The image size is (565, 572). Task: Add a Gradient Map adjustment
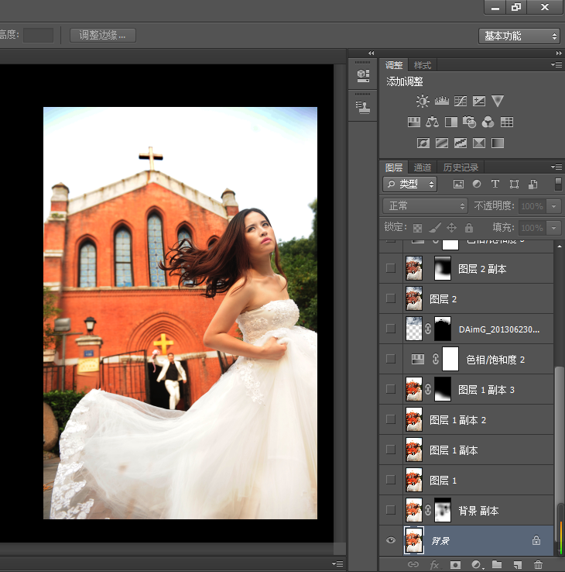[498, 143]
